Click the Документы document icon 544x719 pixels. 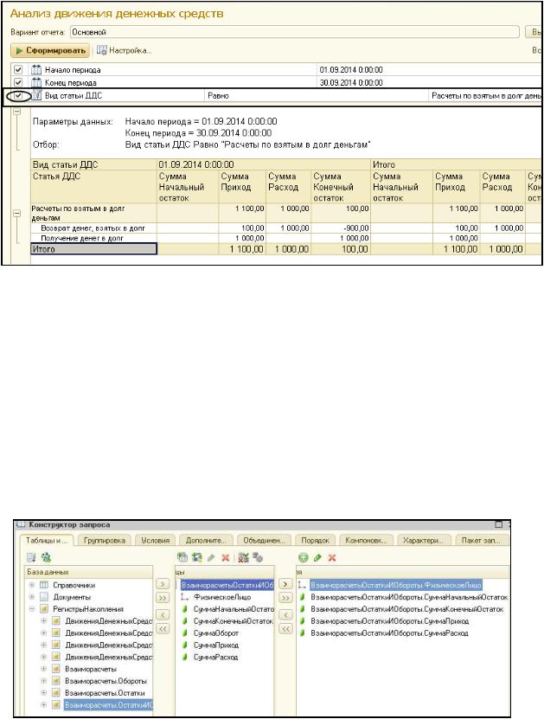click(x=44, y=597)
